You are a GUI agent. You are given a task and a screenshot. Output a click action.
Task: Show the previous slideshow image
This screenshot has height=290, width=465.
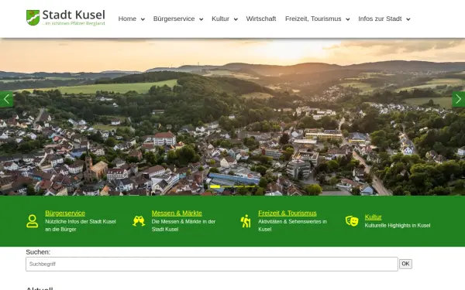click(x=6, y=99)
